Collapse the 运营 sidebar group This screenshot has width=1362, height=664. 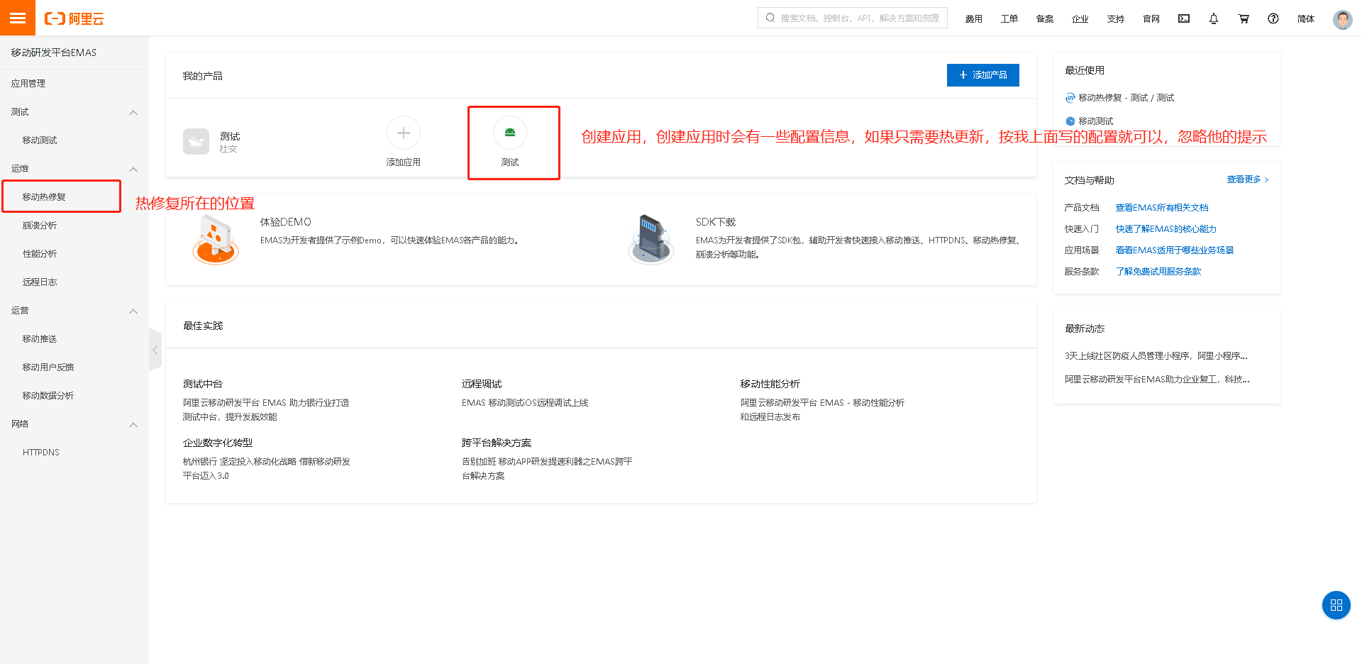(133, 311)
